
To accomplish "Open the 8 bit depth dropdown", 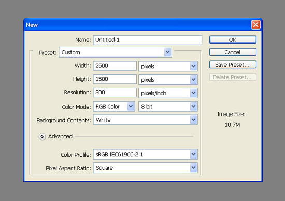I will coord(168,107).
